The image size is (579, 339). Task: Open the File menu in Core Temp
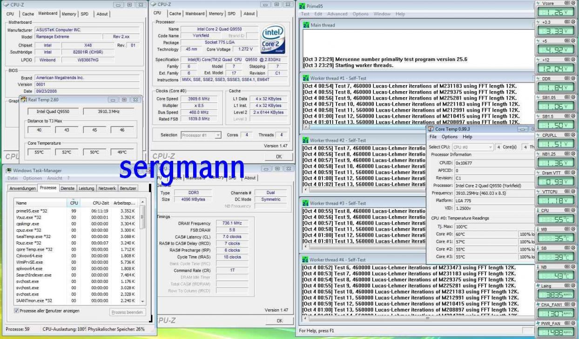433,137
